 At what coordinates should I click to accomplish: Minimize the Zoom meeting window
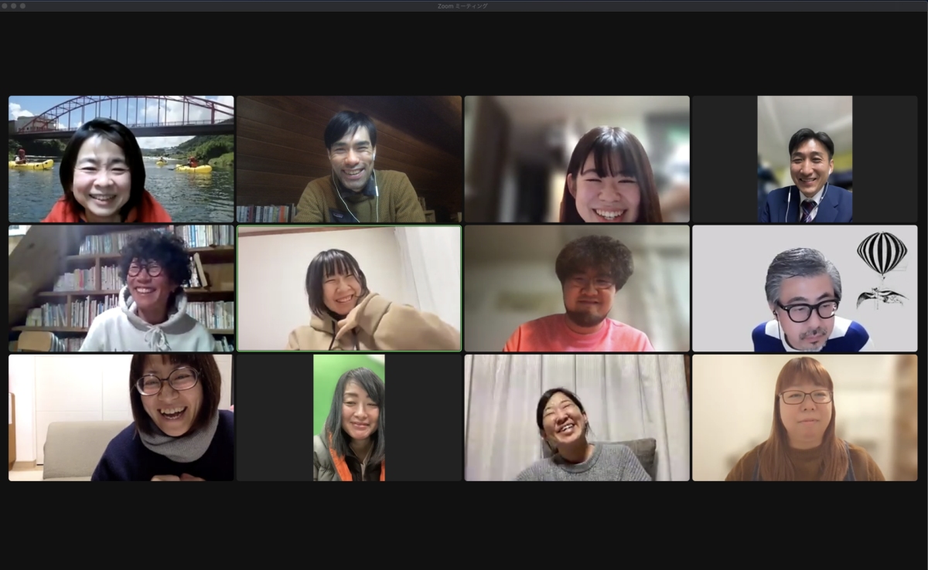pyautogui.click(x=14, y=5)
